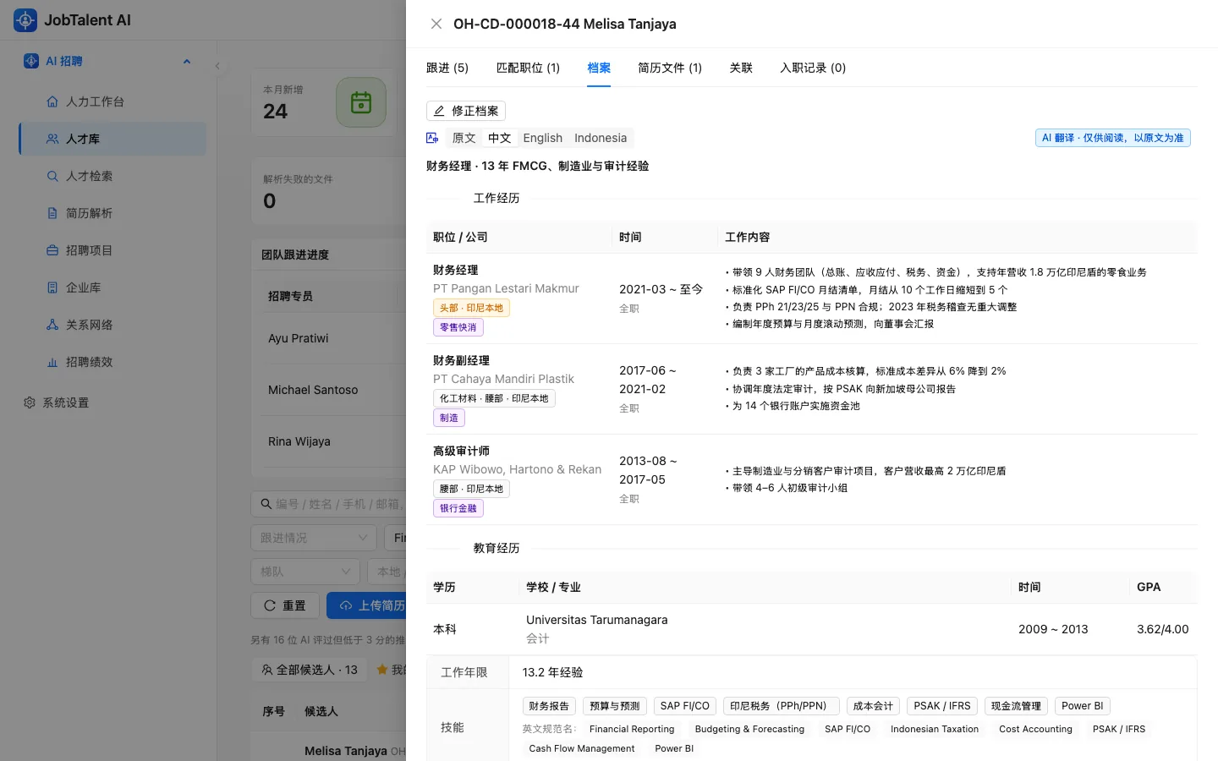Collapse the sidebar with the arrow handle

(x=217, y=66)
